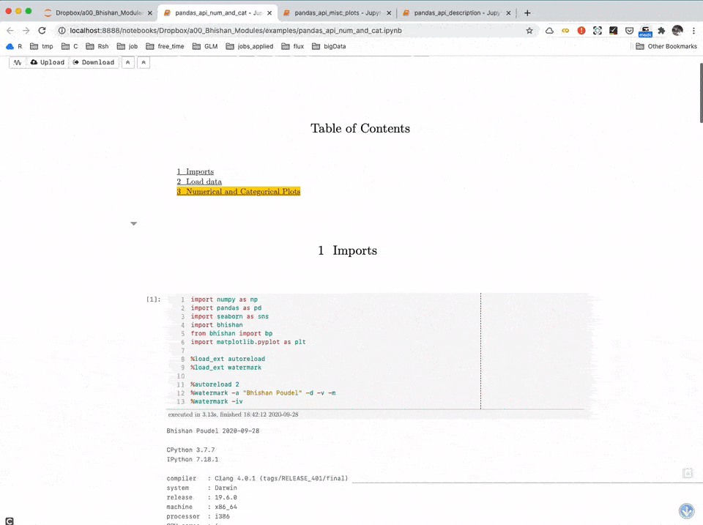Screen dimensions: 703x525
Task: Open the bigData bookmarks folder
Action: click(329, 46)
